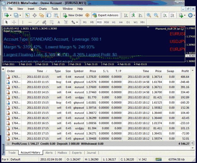Switch chart to H4 timeframe

[121, 22]
